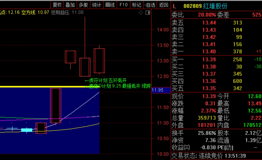Select 卖五 price 13.44
This screenshot has width=262, height=160.
pyautogui.click(x=209, y=23)
